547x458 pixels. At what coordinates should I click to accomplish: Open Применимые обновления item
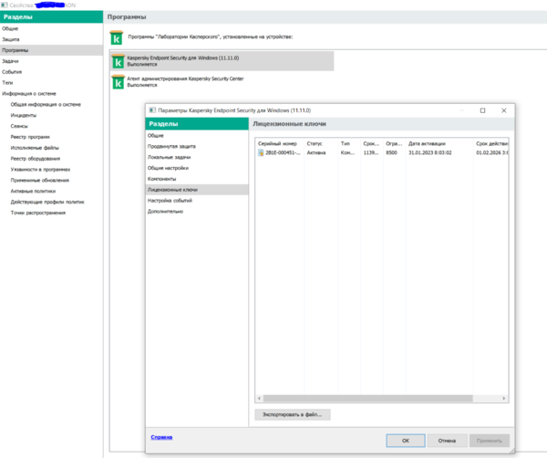pyautogui.click(x=40, y=180)
